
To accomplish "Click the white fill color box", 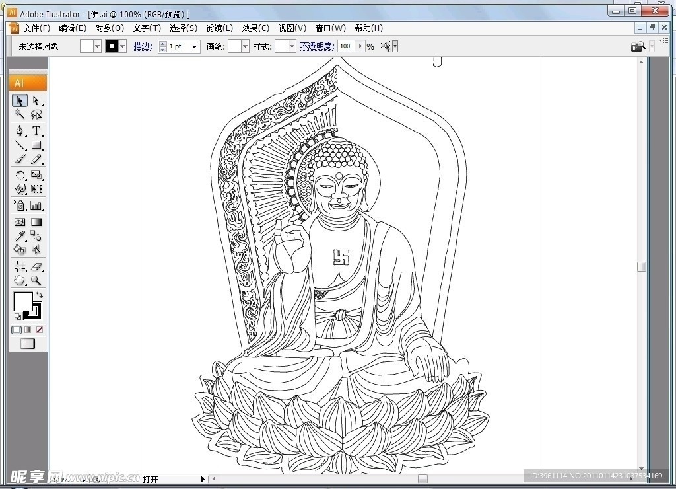I will (x=22, y=301).
